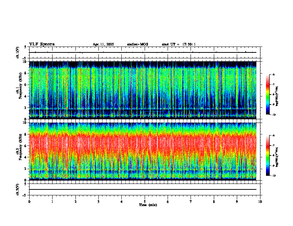Click the ch.2 spectrogram color bar
The height and width of the screenshot is (226, 293).
(268, 155)
